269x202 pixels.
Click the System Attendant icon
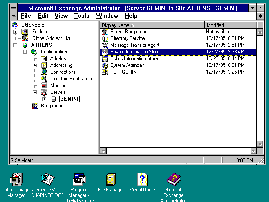tap(105, 65)
